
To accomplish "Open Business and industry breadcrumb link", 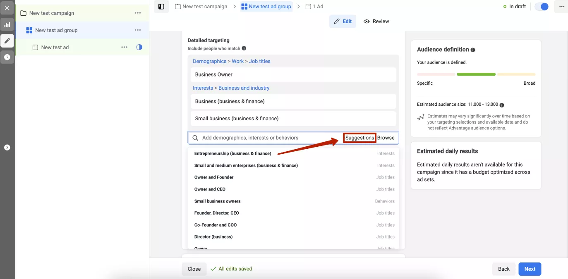I will (244, 88).
